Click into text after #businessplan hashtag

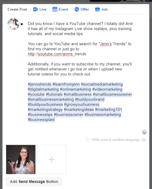(x=54, y=120)
